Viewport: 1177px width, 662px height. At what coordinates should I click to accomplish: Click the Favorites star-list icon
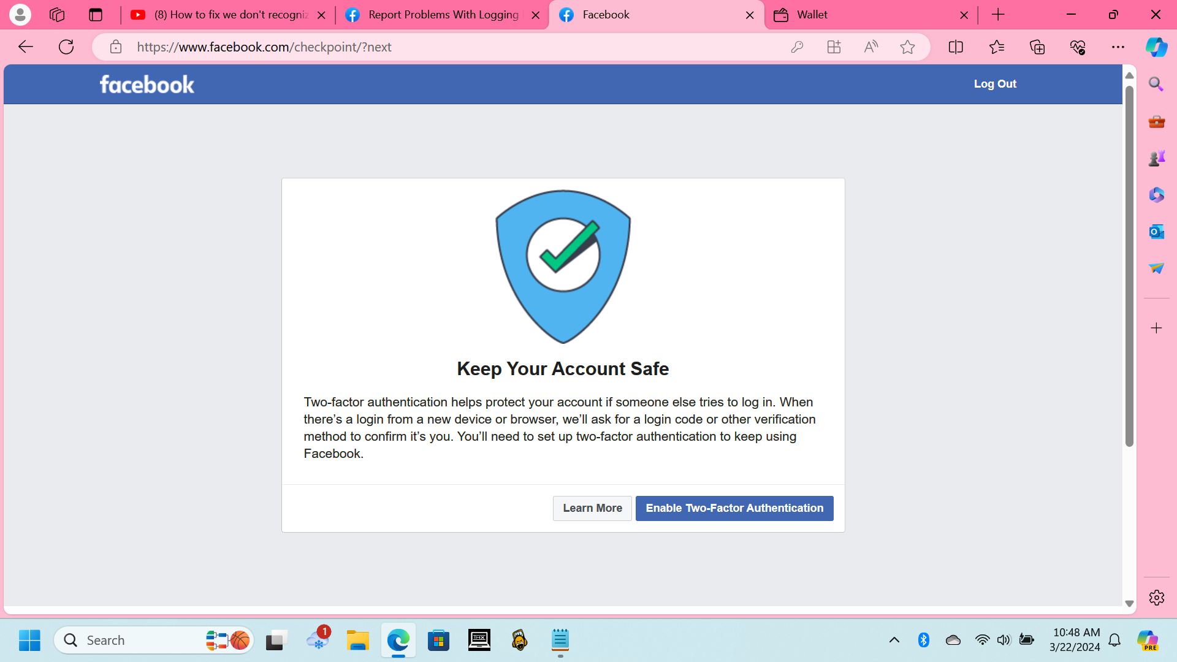[x=996, y=47]
